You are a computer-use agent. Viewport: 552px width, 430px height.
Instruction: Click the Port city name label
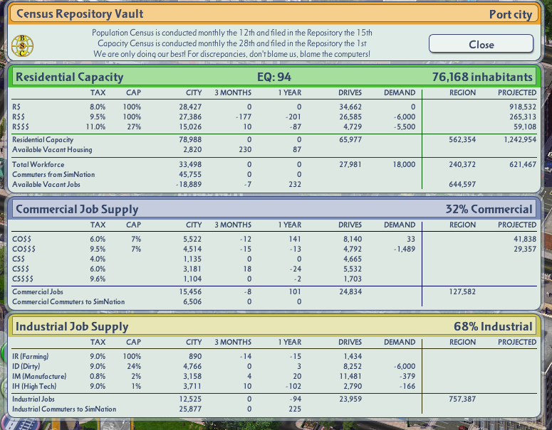[x=511, y=14]
